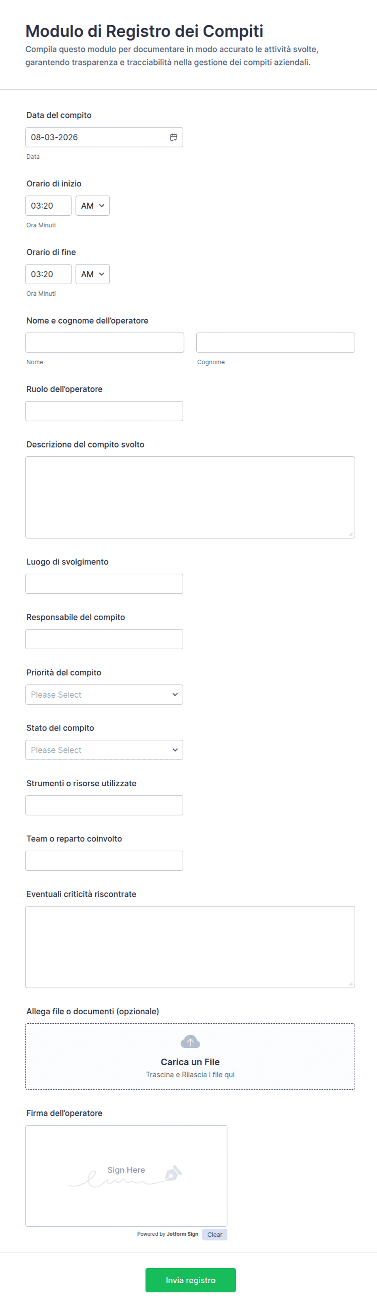Click the Luogo di svolgimento field

point(104,584)
